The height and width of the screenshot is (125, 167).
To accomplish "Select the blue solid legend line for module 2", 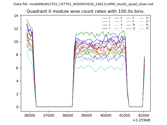I will 105,25.
